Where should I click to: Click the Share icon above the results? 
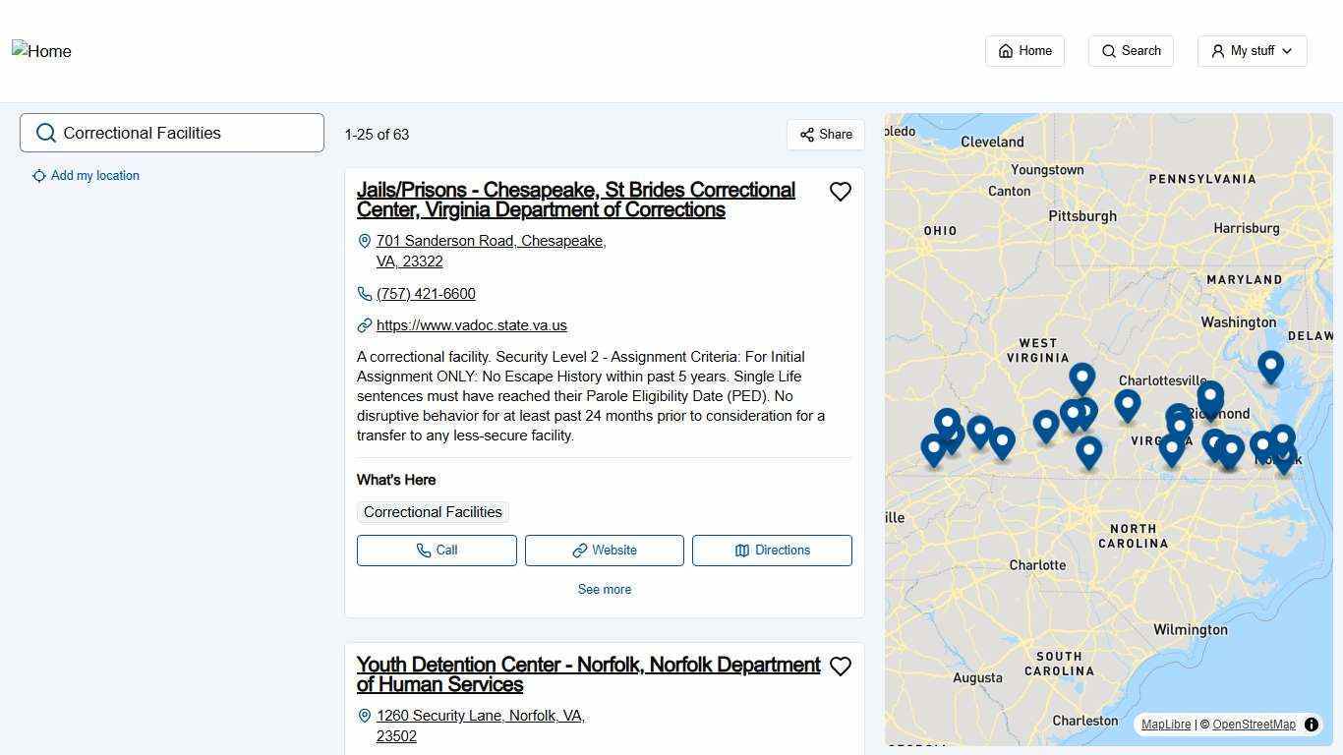[807, 135]
